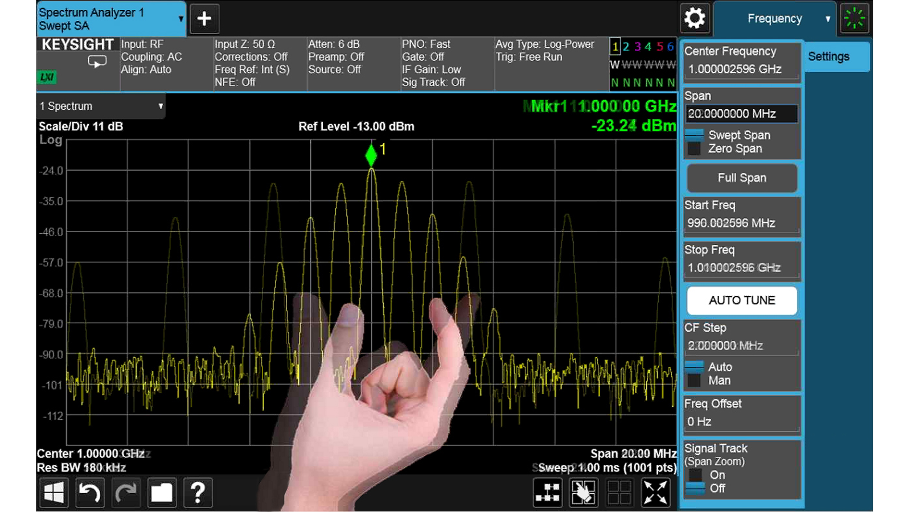Open help with the question mark icon

[x=198, y=492]
